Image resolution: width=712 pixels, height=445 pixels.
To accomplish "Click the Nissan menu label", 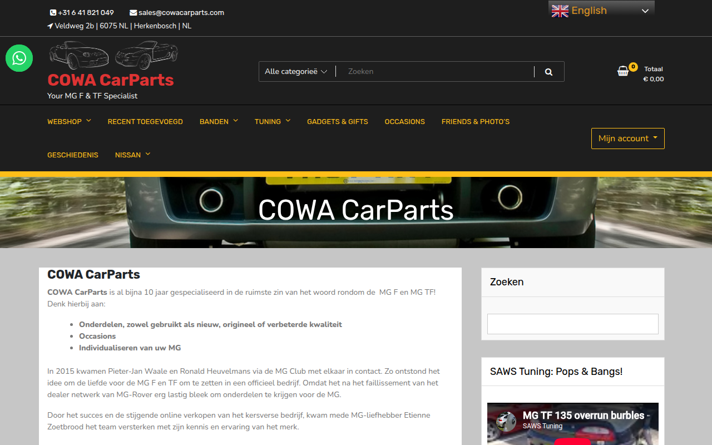I will (128, 155).
